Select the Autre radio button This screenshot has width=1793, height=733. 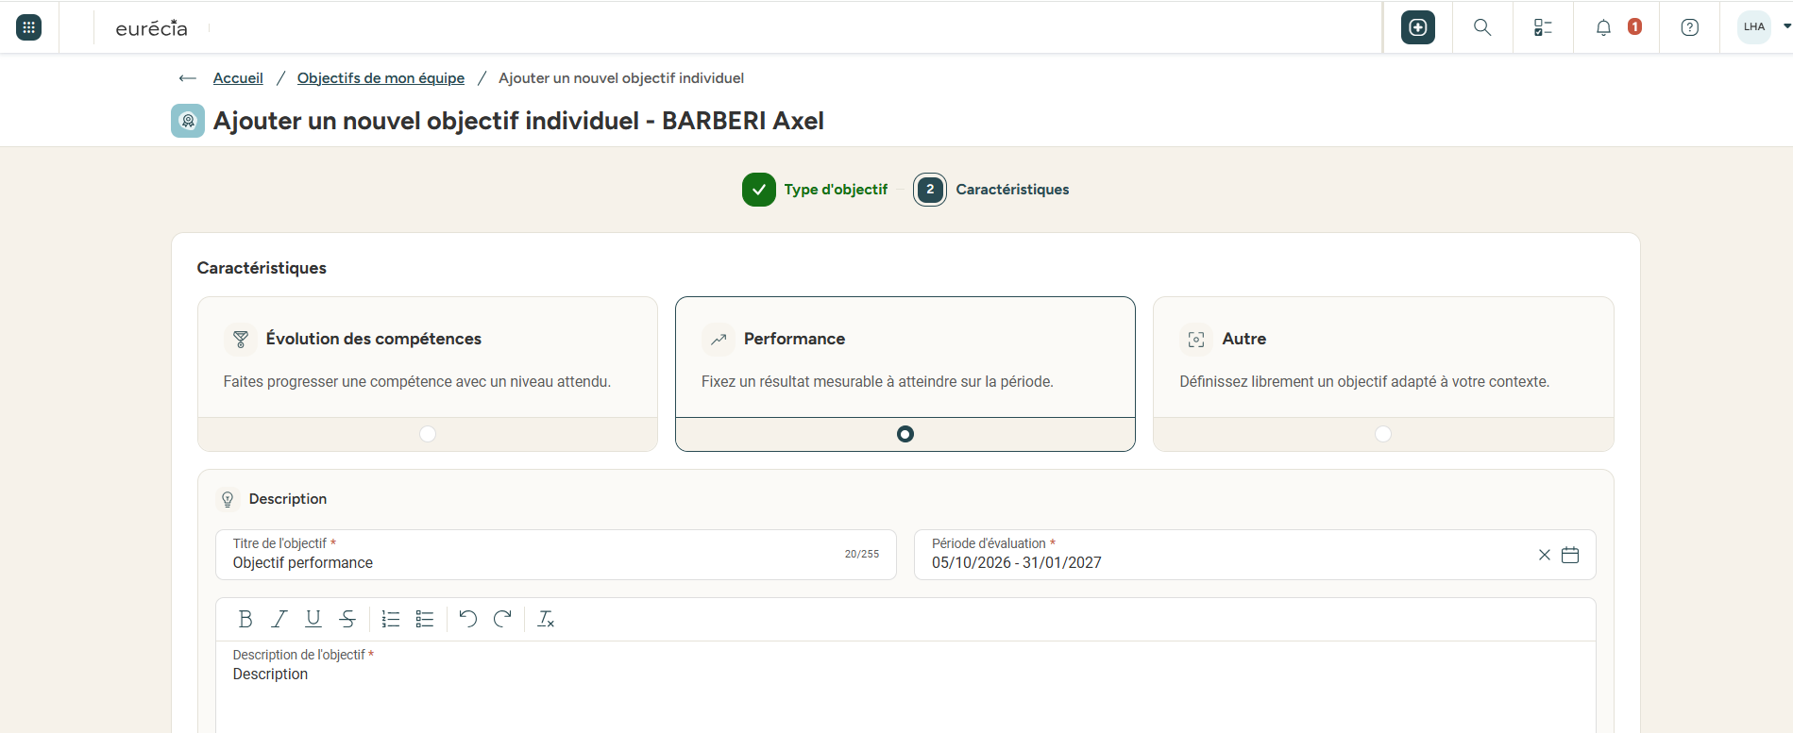[1383, 434]
